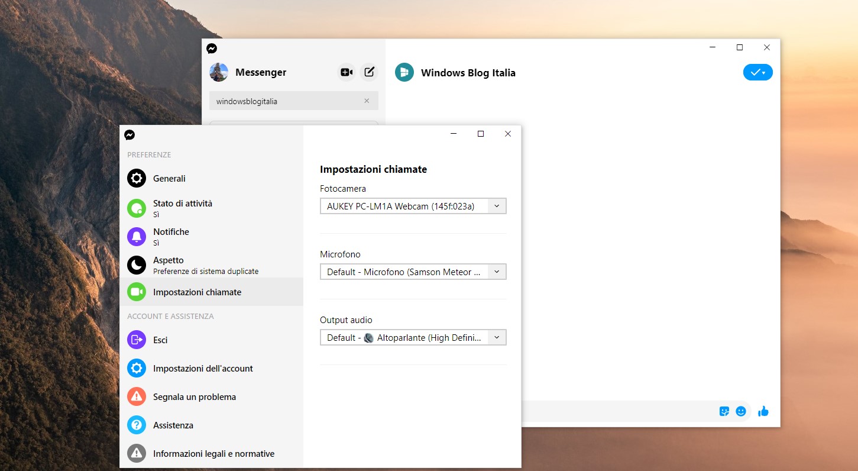The width and height of the screenshot is (858, 471).
Task: Click Messenger logo in main window
Action: (x=212, y=49)
